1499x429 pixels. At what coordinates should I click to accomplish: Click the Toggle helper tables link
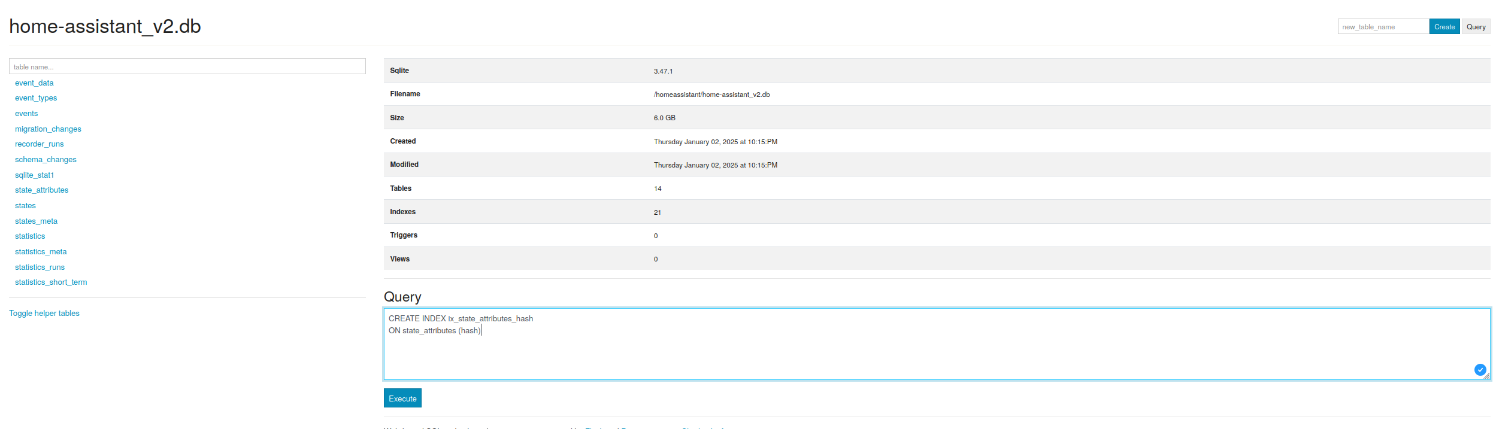44,314
